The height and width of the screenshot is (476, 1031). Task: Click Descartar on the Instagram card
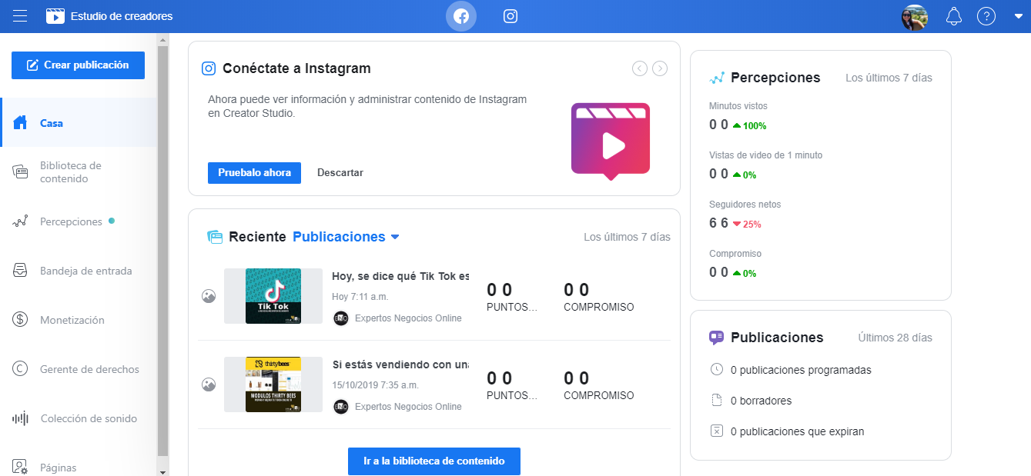pos(340,173)
